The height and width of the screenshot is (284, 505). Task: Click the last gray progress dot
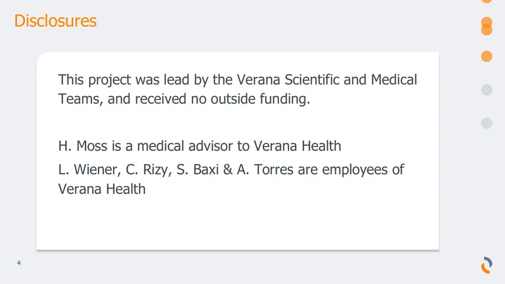tap(487, 123)
